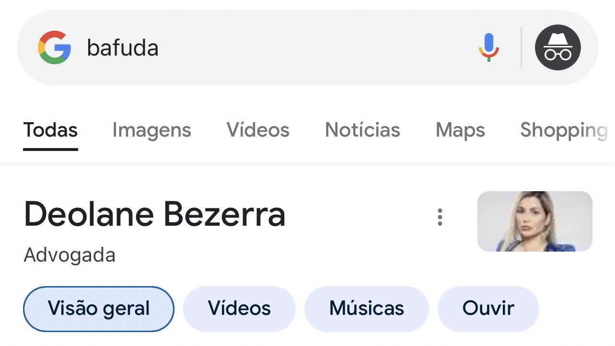Place cursor in the "bafuda" search text
This screenshot has width=615, height=346.
[x=123, y=48]
